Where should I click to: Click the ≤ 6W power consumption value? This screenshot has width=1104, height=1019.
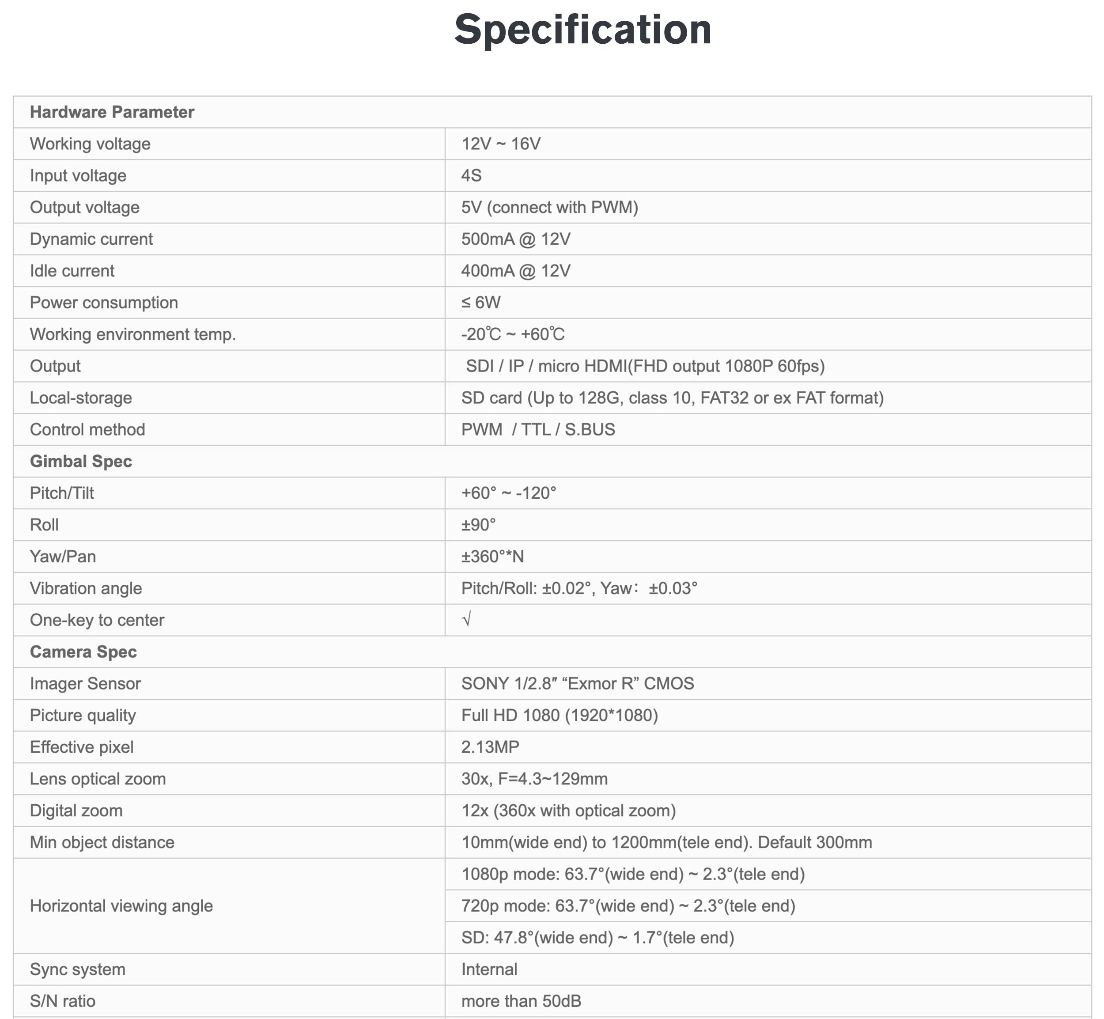click(480, 303)
